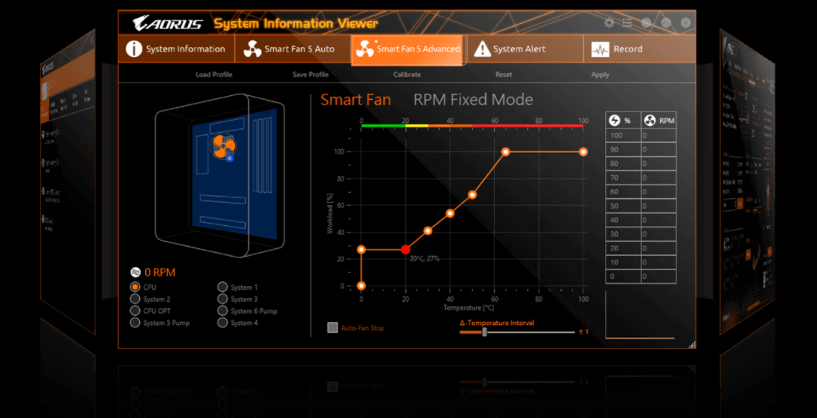This screenshot has width=817, height=418.
Task: Select the CPU fan radio button
Action: 135,287
